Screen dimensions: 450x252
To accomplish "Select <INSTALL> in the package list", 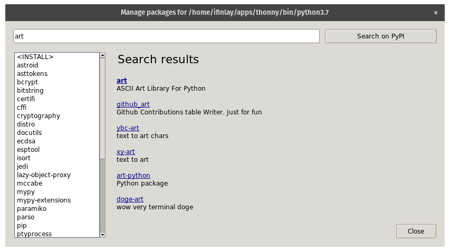I will coord(57,57).
